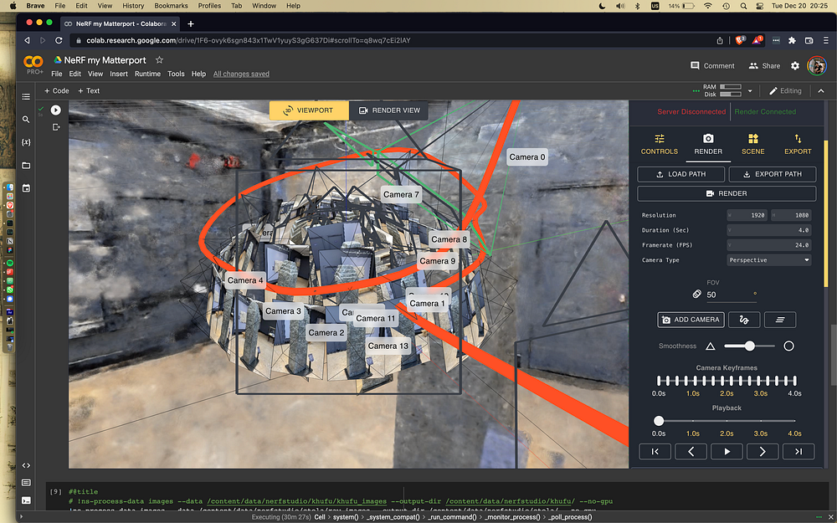
Task: Select the triangle smoothness icon
Action: (x=710, y=346)
